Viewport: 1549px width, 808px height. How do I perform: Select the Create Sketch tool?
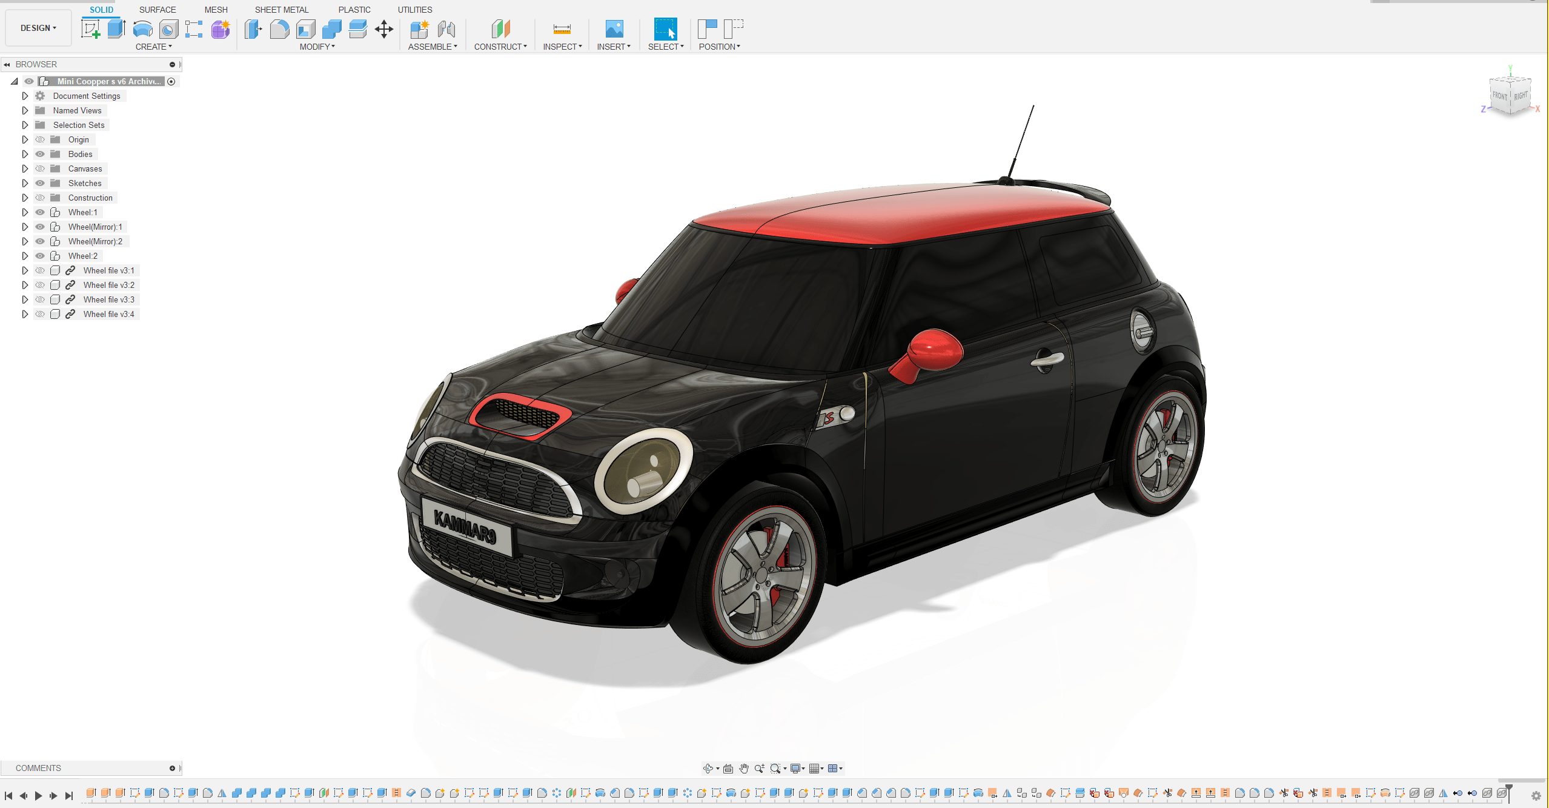tap(90, 28)
